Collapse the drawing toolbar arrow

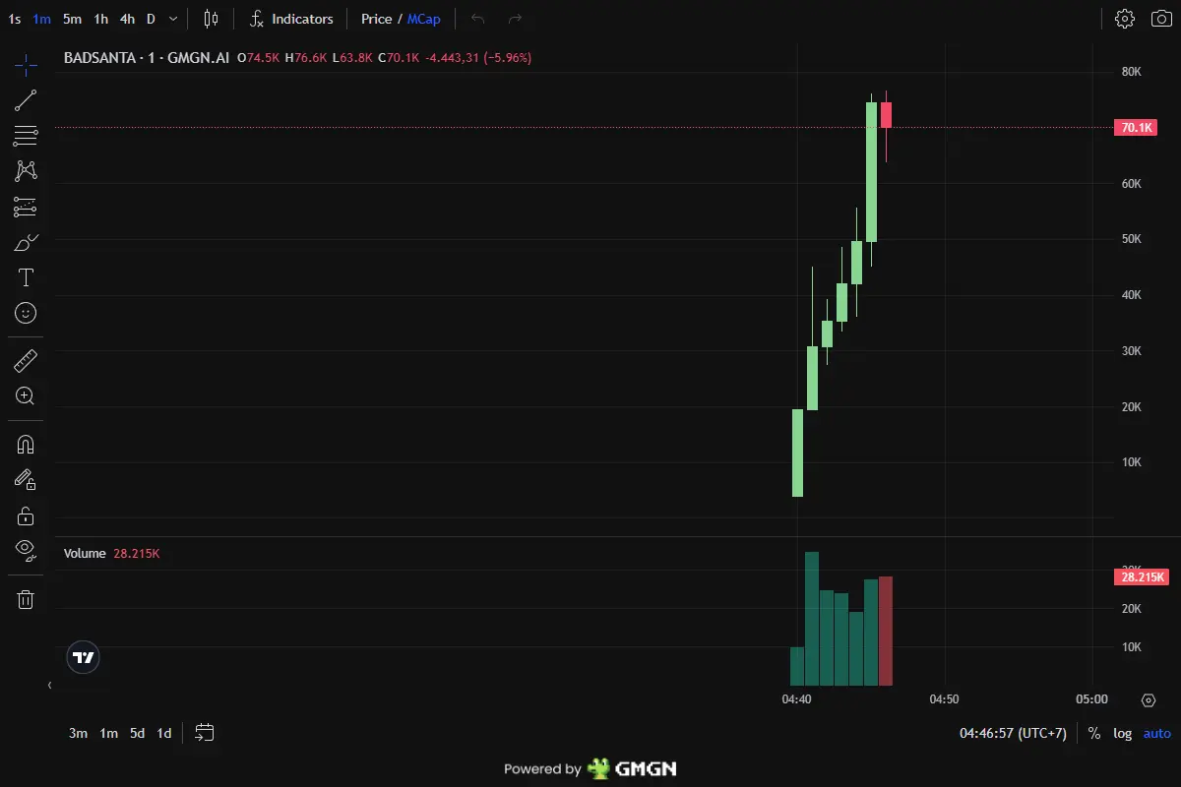click(49, 685)
